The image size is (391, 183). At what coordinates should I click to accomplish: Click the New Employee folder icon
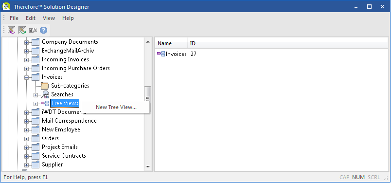click(x=36, y=129)
